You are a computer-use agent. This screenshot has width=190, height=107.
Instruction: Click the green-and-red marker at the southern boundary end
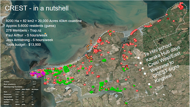pyautogui.click(x=126, y=103)
